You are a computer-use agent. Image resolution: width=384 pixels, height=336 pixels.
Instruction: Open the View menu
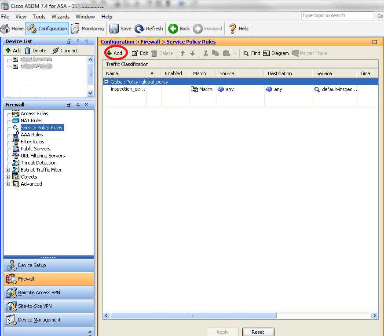click(21, 17)
